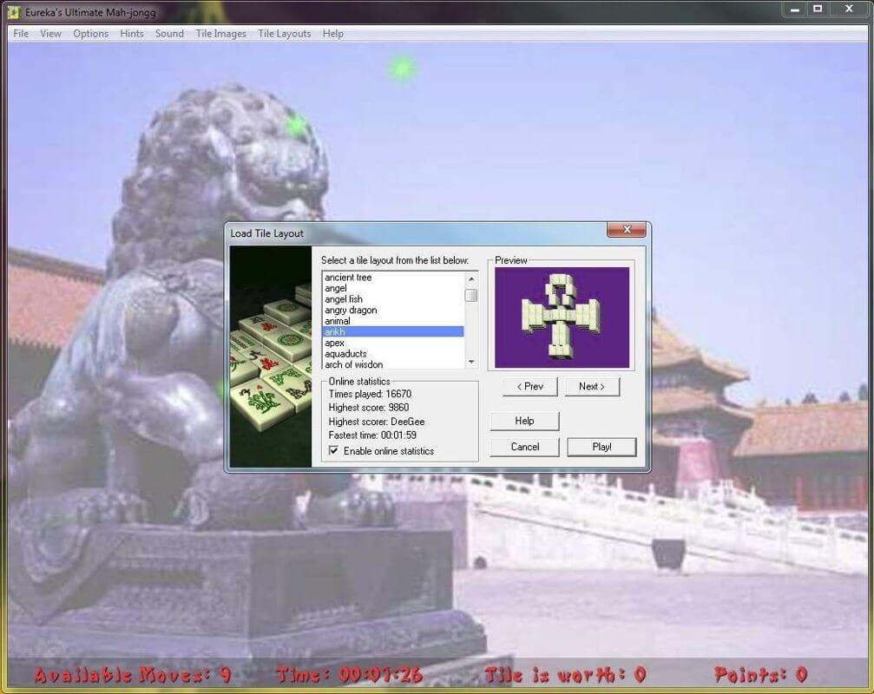
Task: Close the Eureka's Ultimate Mah-jongg window
Action: click(849, 9)
